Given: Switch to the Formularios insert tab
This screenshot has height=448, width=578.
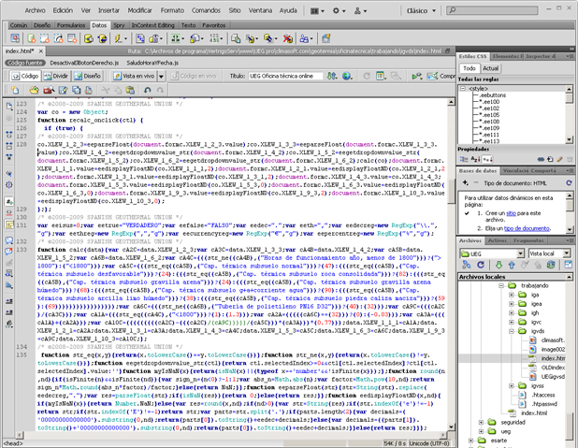Looking at the screenshot, I should [71, 25].
